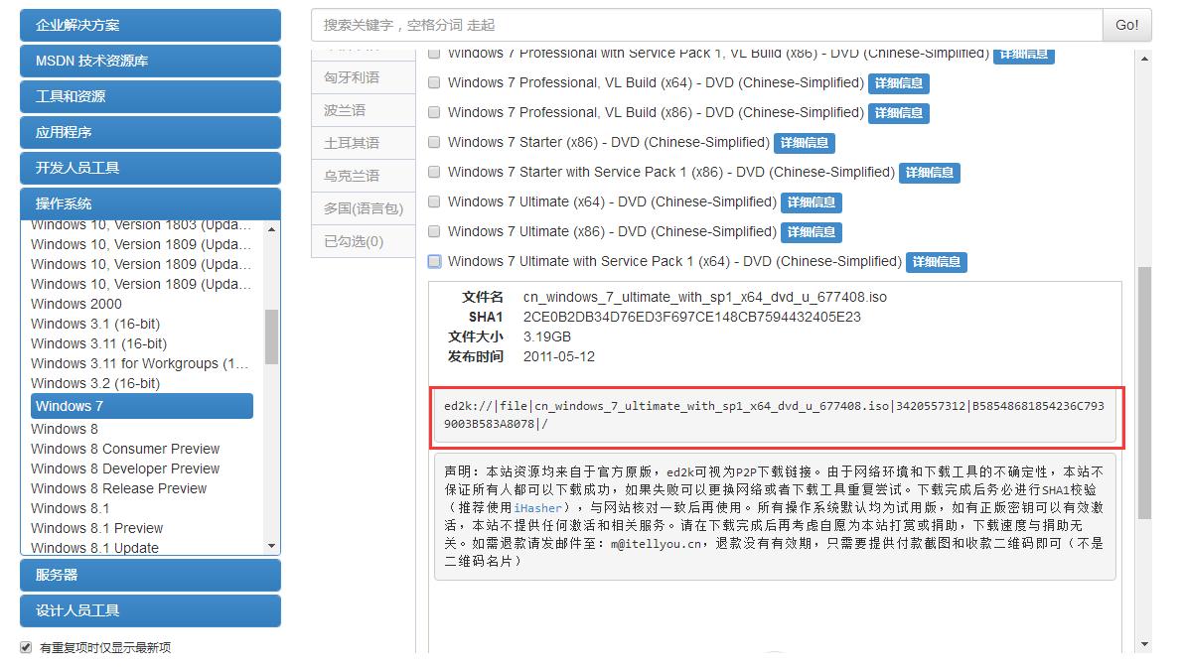This screenshot has height=669, width=1183.
Task: Open the iHasher link in the disclaimer
Action: 538,507
